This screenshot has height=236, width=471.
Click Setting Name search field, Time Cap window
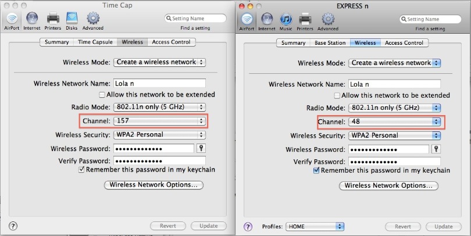point(195,19)
